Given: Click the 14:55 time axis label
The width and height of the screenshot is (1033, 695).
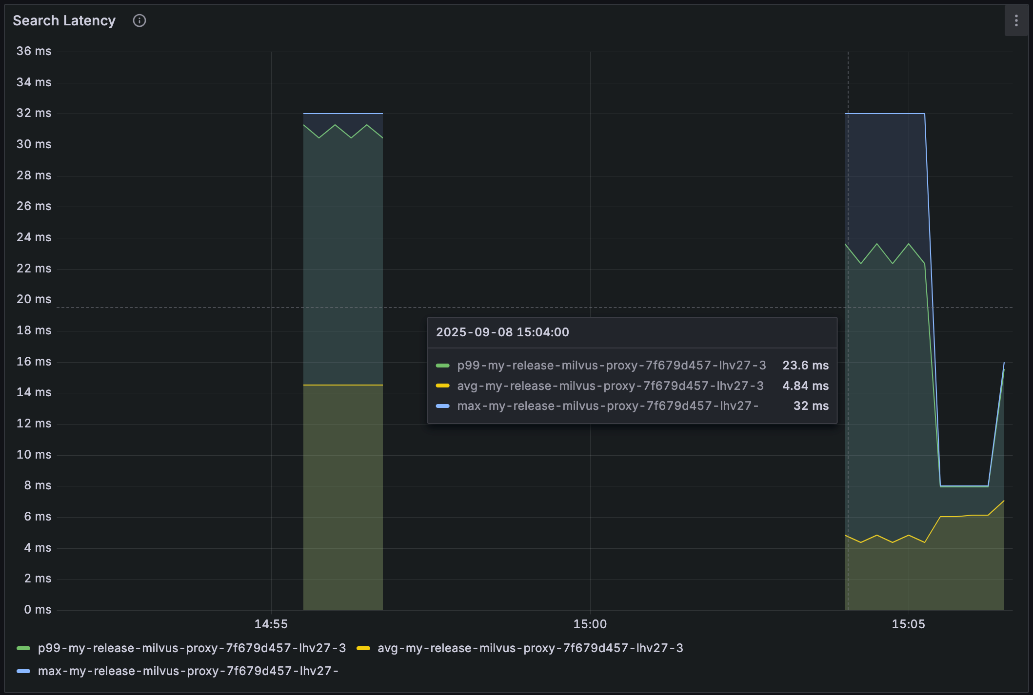Looking at the screenshot, I should pos(271,624).
